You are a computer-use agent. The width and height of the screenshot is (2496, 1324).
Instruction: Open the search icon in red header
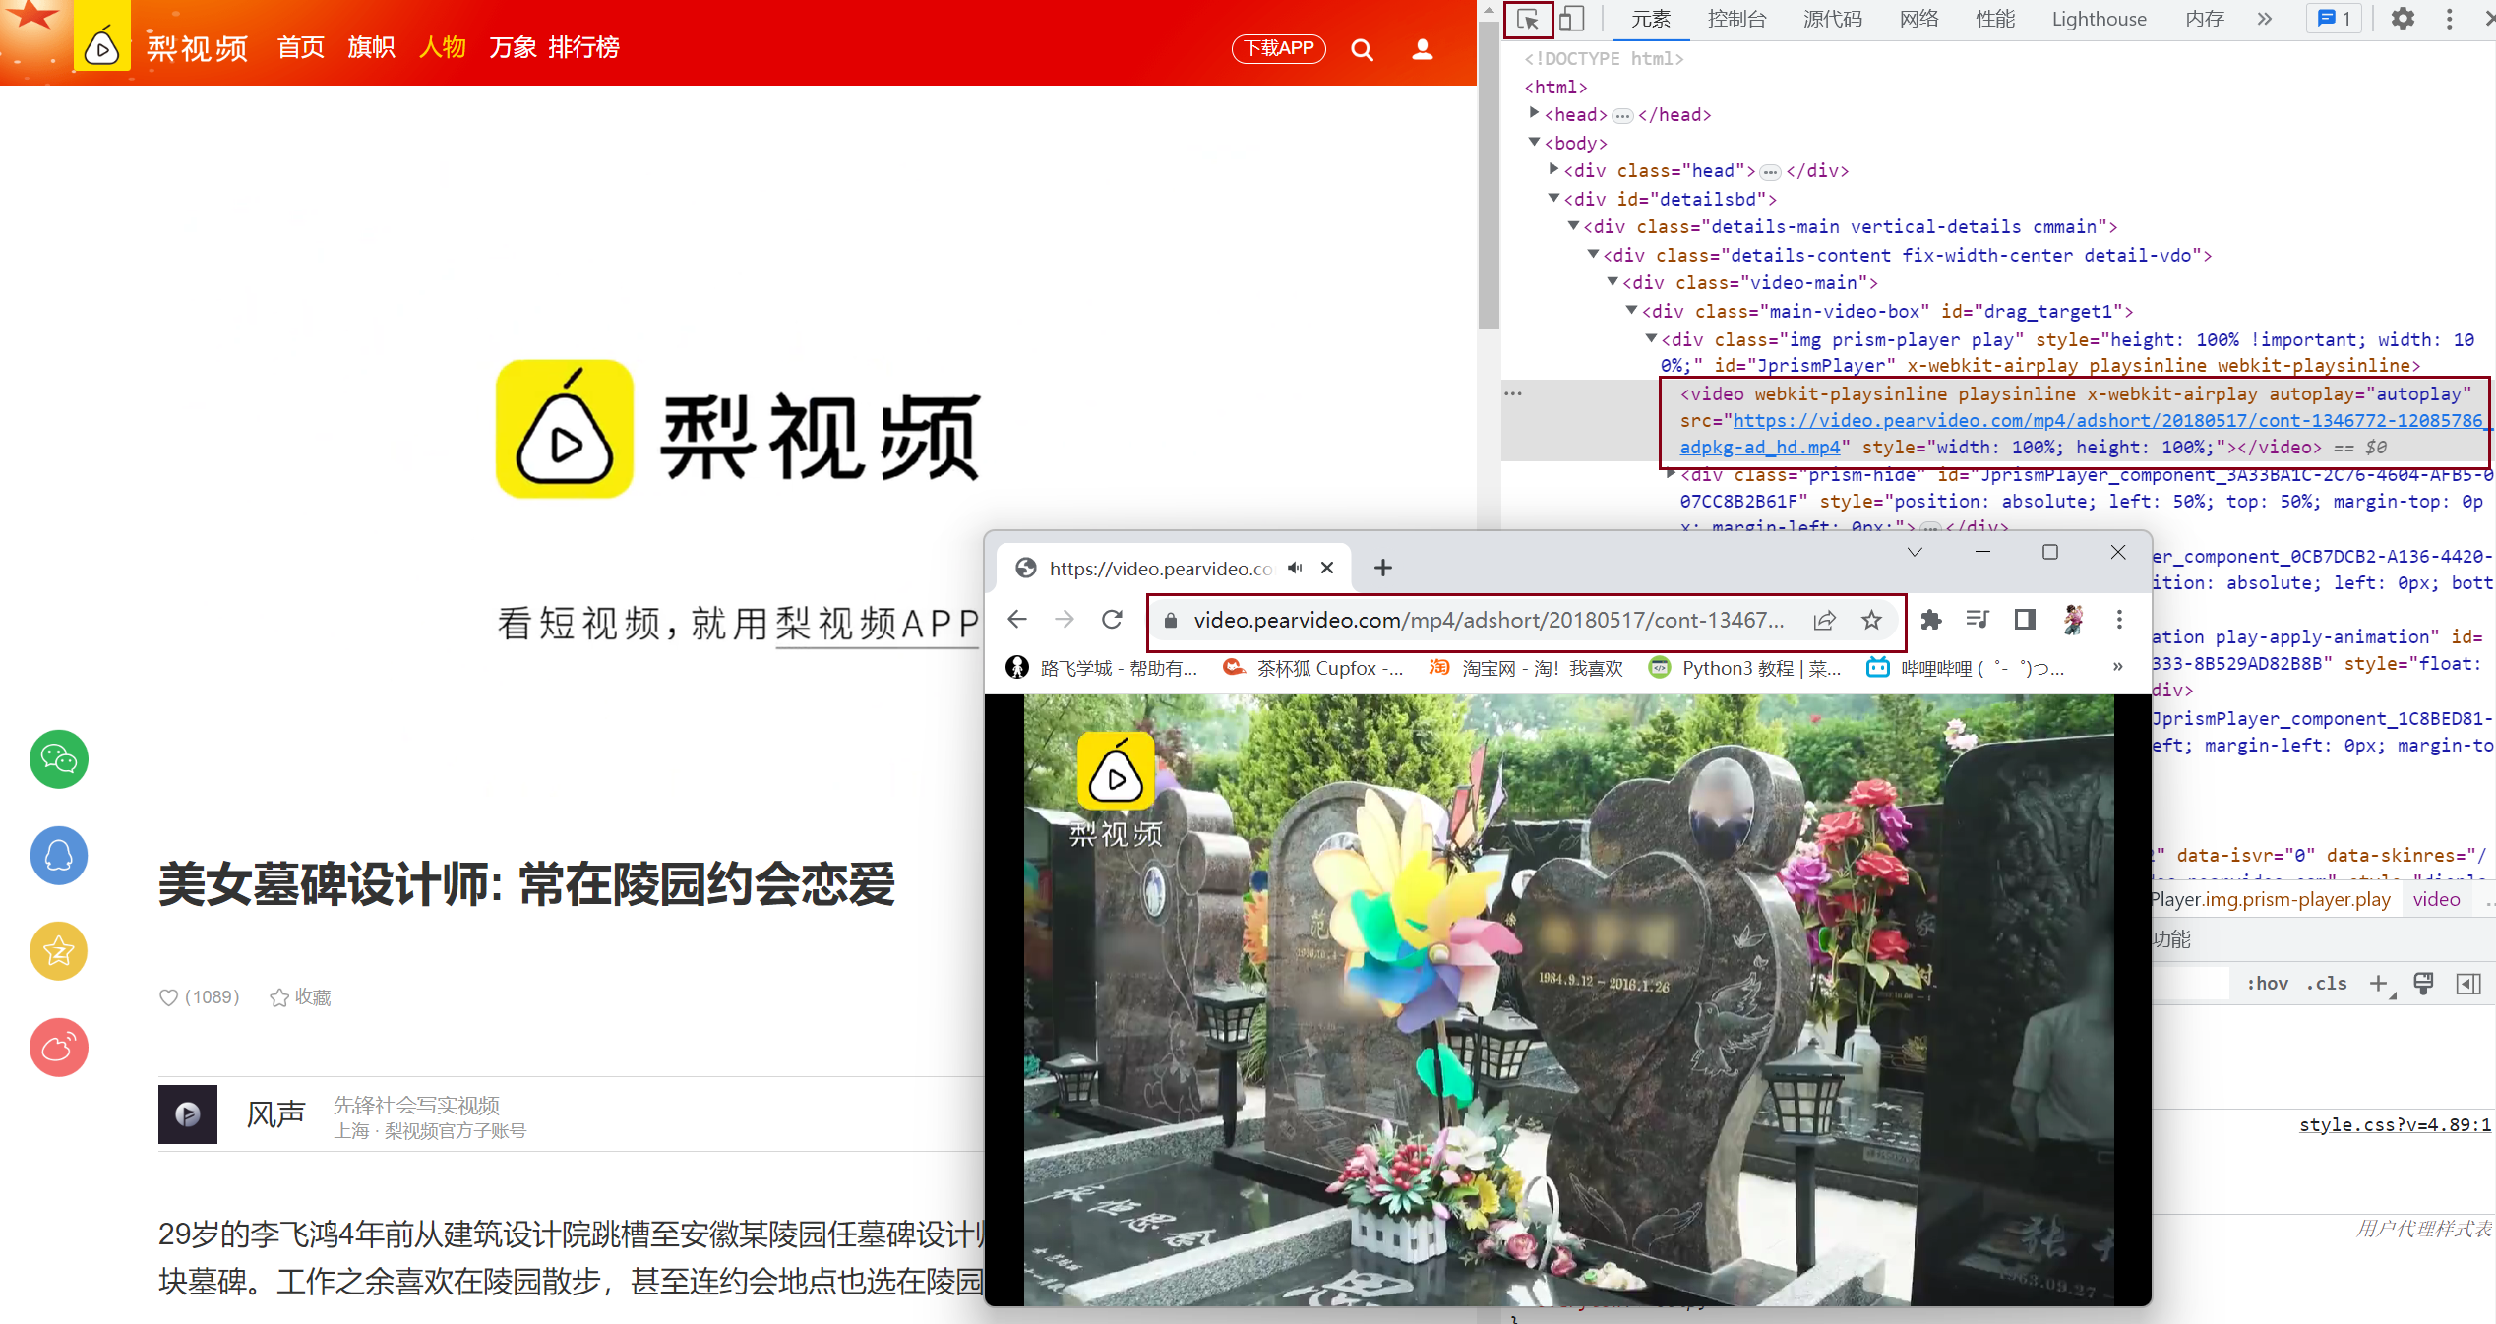coord(1362,49)
